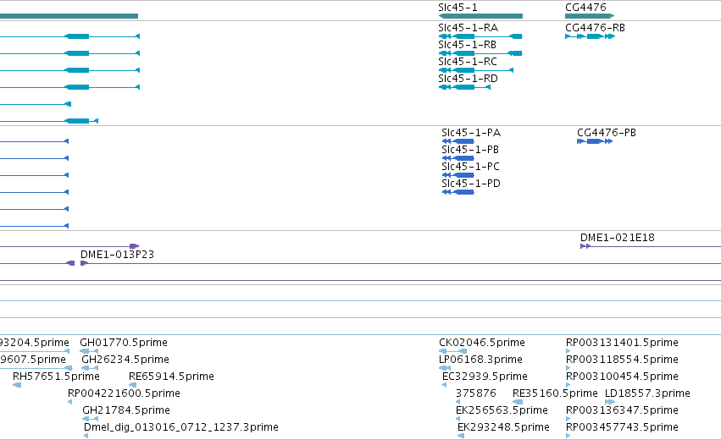Click EST label GH26234.5prime
Viewport: 721px width, 440px height.
tap(125, 360)
